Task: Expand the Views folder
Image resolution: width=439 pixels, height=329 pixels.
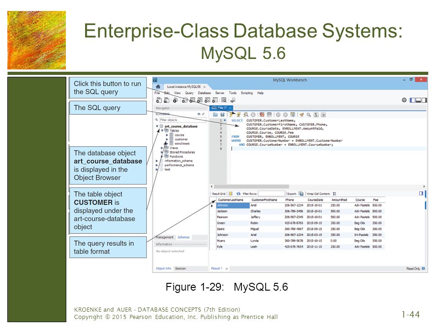Action: 162,148
